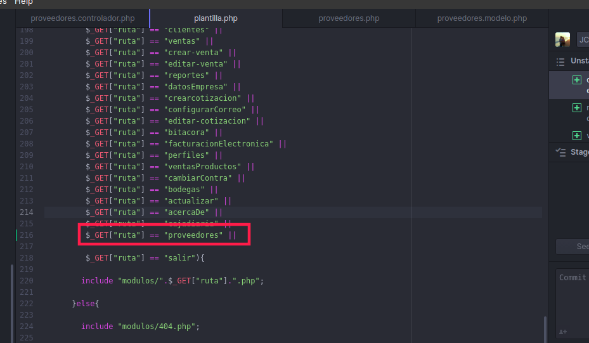This screenshot has height=343, width=589.
Task: Click the add co-author icon in commit box
Action: 563,332
